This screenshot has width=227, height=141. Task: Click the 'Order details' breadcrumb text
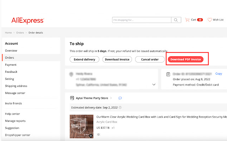tap(35, 33)
